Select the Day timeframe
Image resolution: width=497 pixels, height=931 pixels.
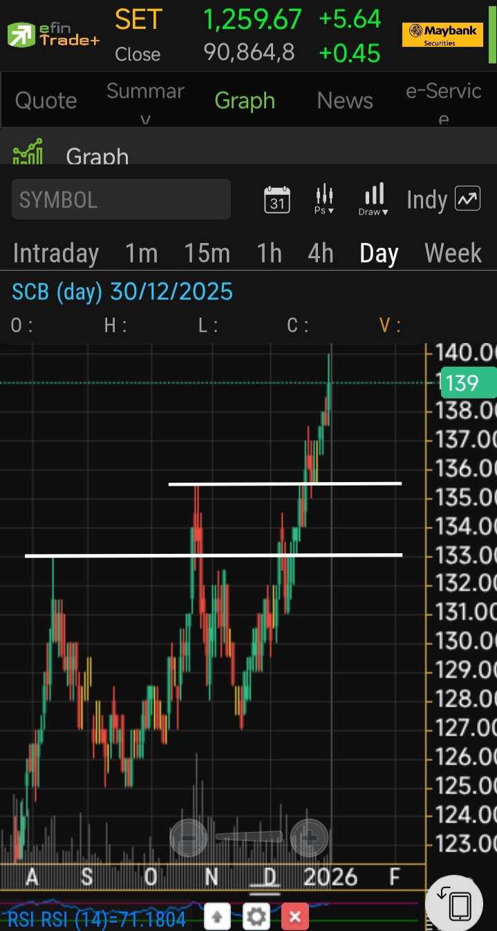[379, 253]
